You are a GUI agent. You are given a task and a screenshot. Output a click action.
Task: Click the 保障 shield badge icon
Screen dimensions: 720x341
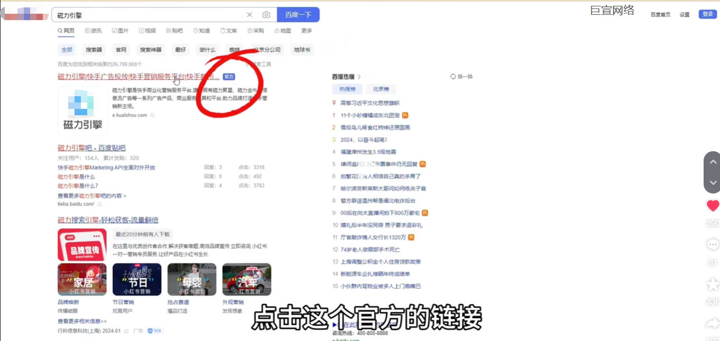coord(155,331)
